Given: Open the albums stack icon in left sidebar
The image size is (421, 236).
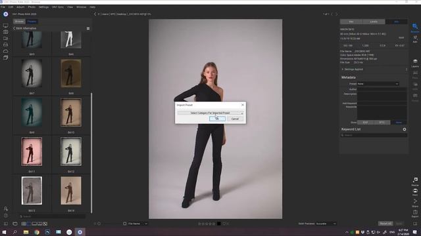Looking at the screenshot, I should (6, 58).
